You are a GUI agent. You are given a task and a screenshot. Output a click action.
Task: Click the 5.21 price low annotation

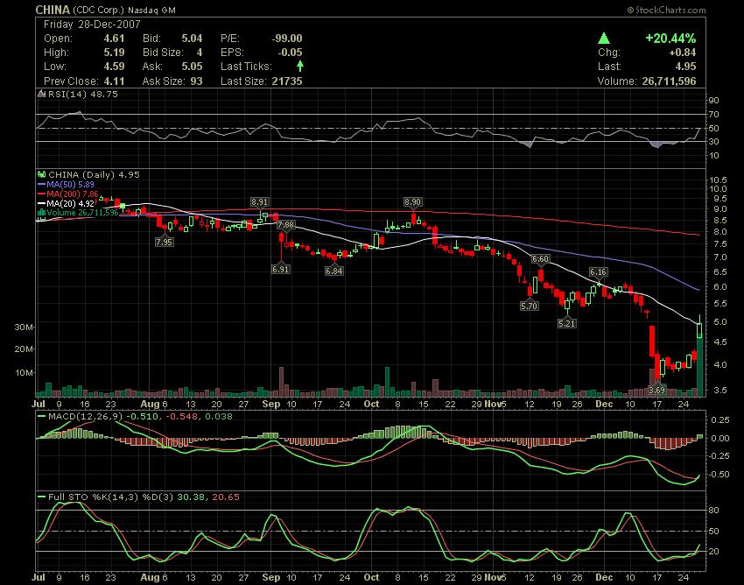567,324
